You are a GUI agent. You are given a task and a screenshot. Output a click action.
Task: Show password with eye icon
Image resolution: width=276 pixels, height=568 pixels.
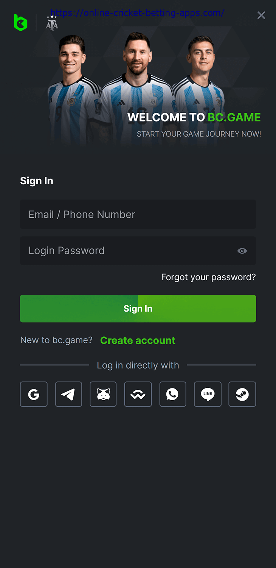point(242,251)
